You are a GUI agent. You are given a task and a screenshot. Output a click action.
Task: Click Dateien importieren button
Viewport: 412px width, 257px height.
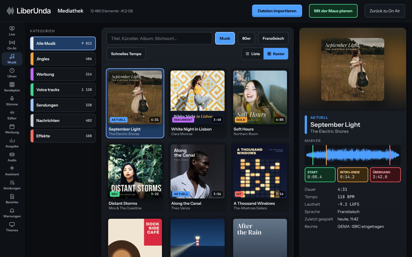[277, 11]
